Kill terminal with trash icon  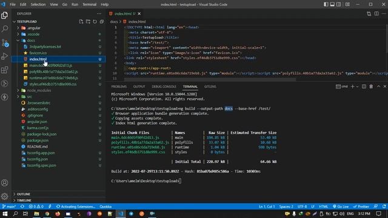[371, 87]
